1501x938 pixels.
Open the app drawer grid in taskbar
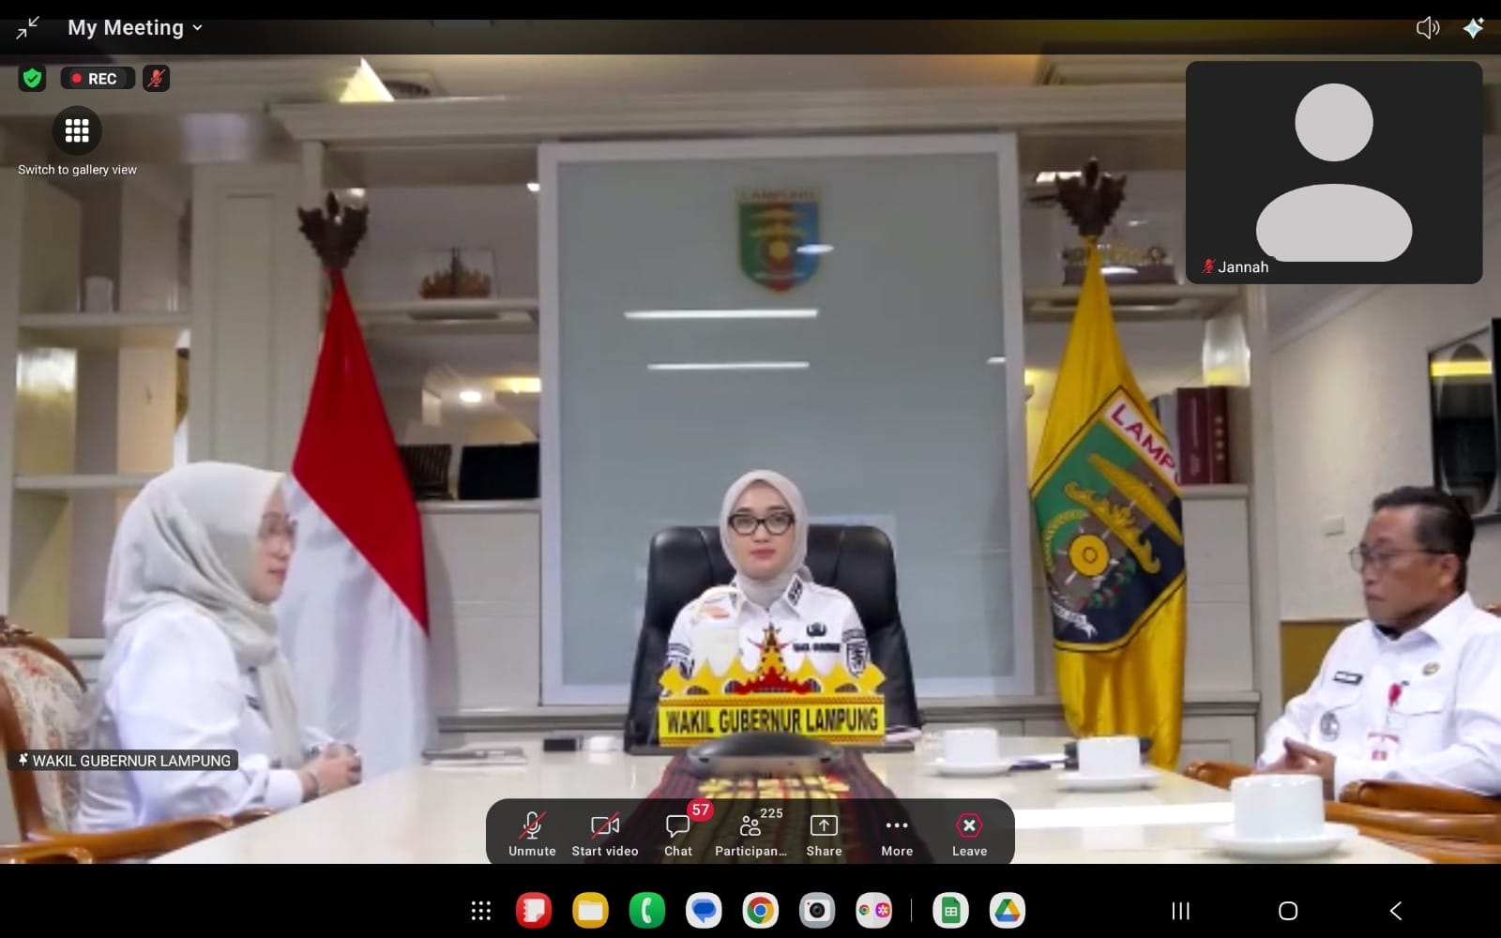tap(480, 911)
